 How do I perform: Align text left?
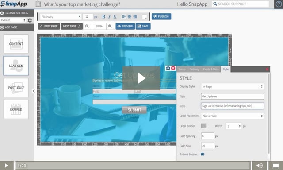tap(124, 17)
